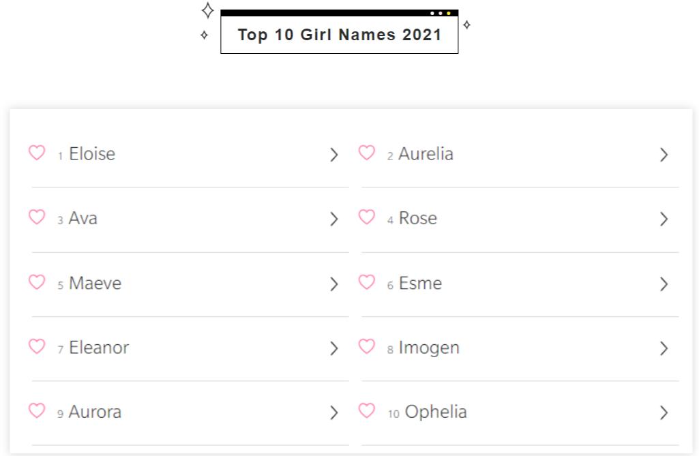Viewport: 699px width, 456px height.
Task: View the Eleanor name page
Action: click(99, 348)
